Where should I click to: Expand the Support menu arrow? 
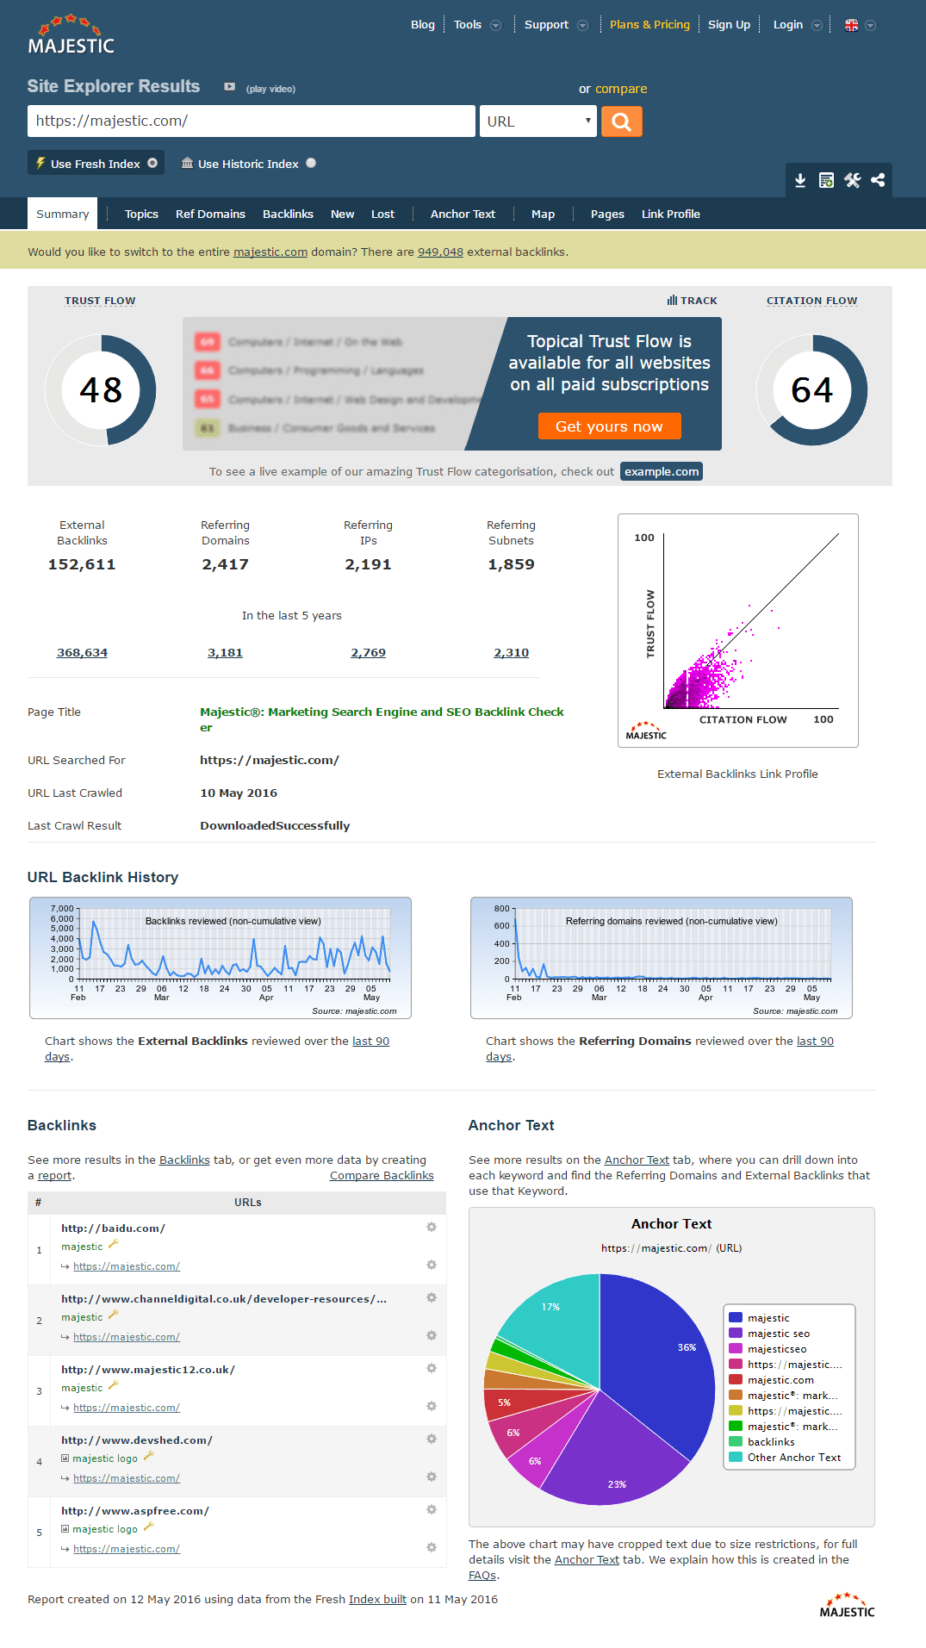pyautogui.click(x=582, y=25)
